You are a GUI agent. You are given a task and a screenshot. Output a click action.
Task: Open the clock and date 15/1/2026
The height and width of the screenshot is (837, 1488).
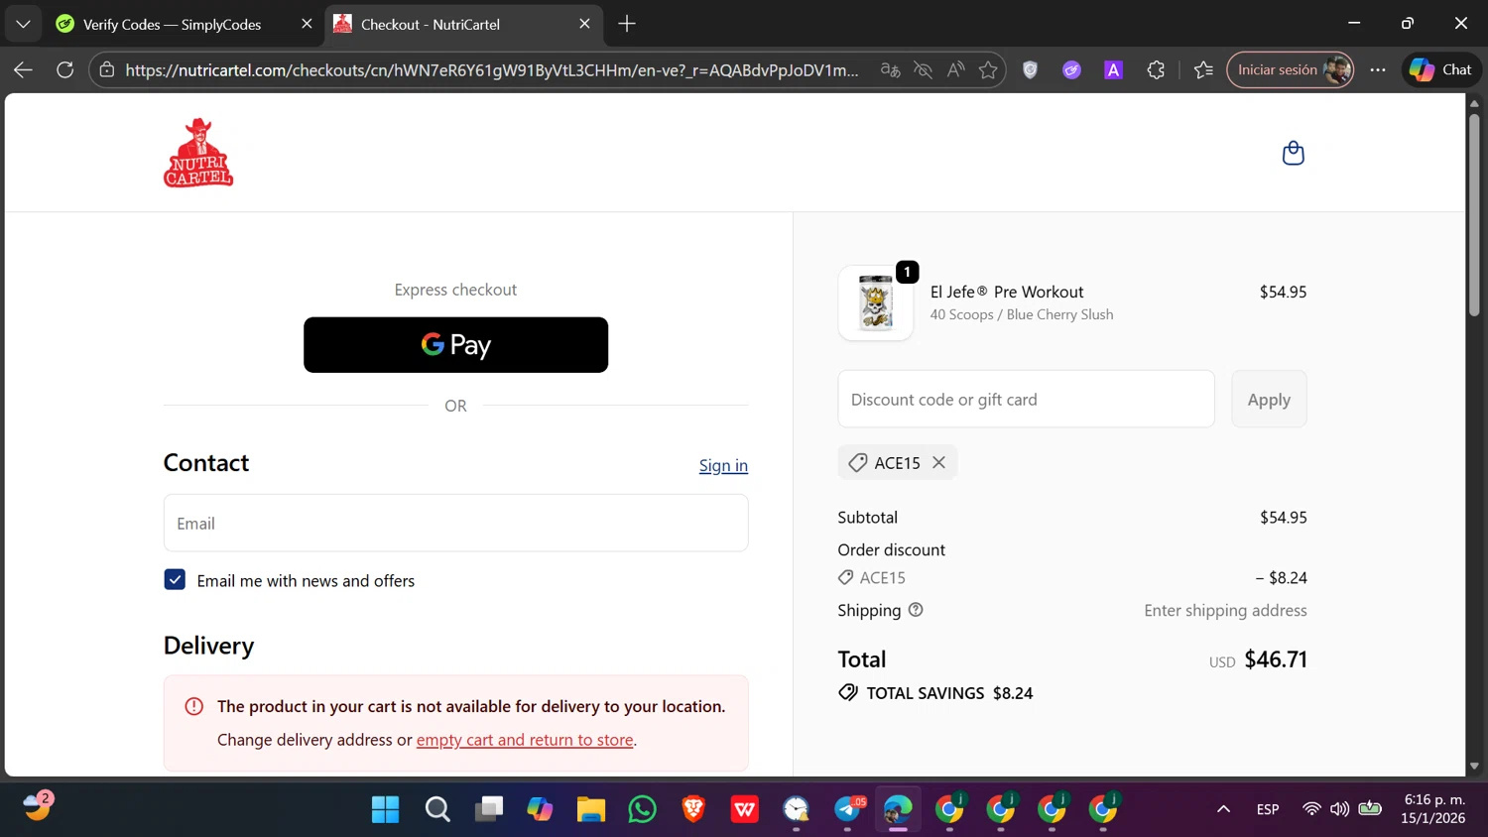pos(1433,809)
